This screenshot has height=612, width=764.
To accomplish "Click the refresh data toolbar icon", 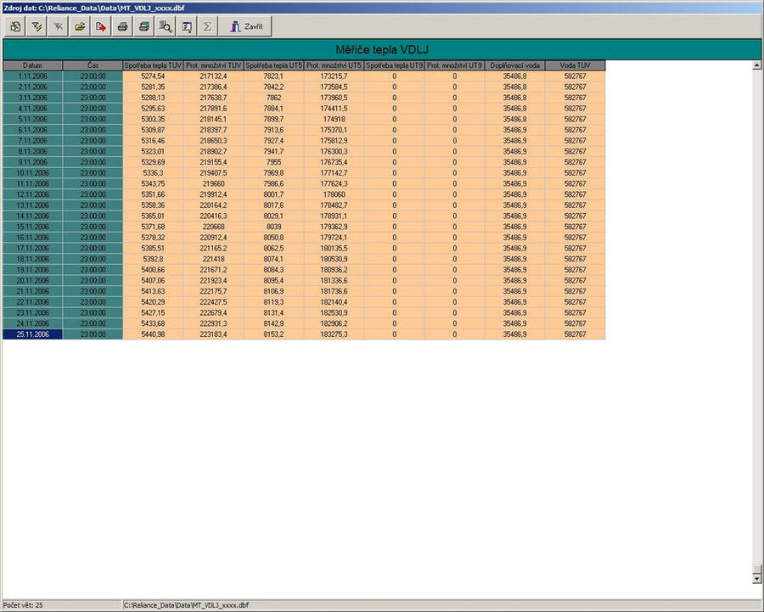I will [15, 27].
